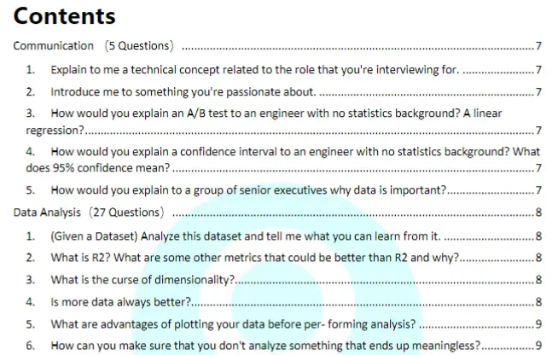
Task: Jump to the confidence interval question entry
Action: coord(294,152)
